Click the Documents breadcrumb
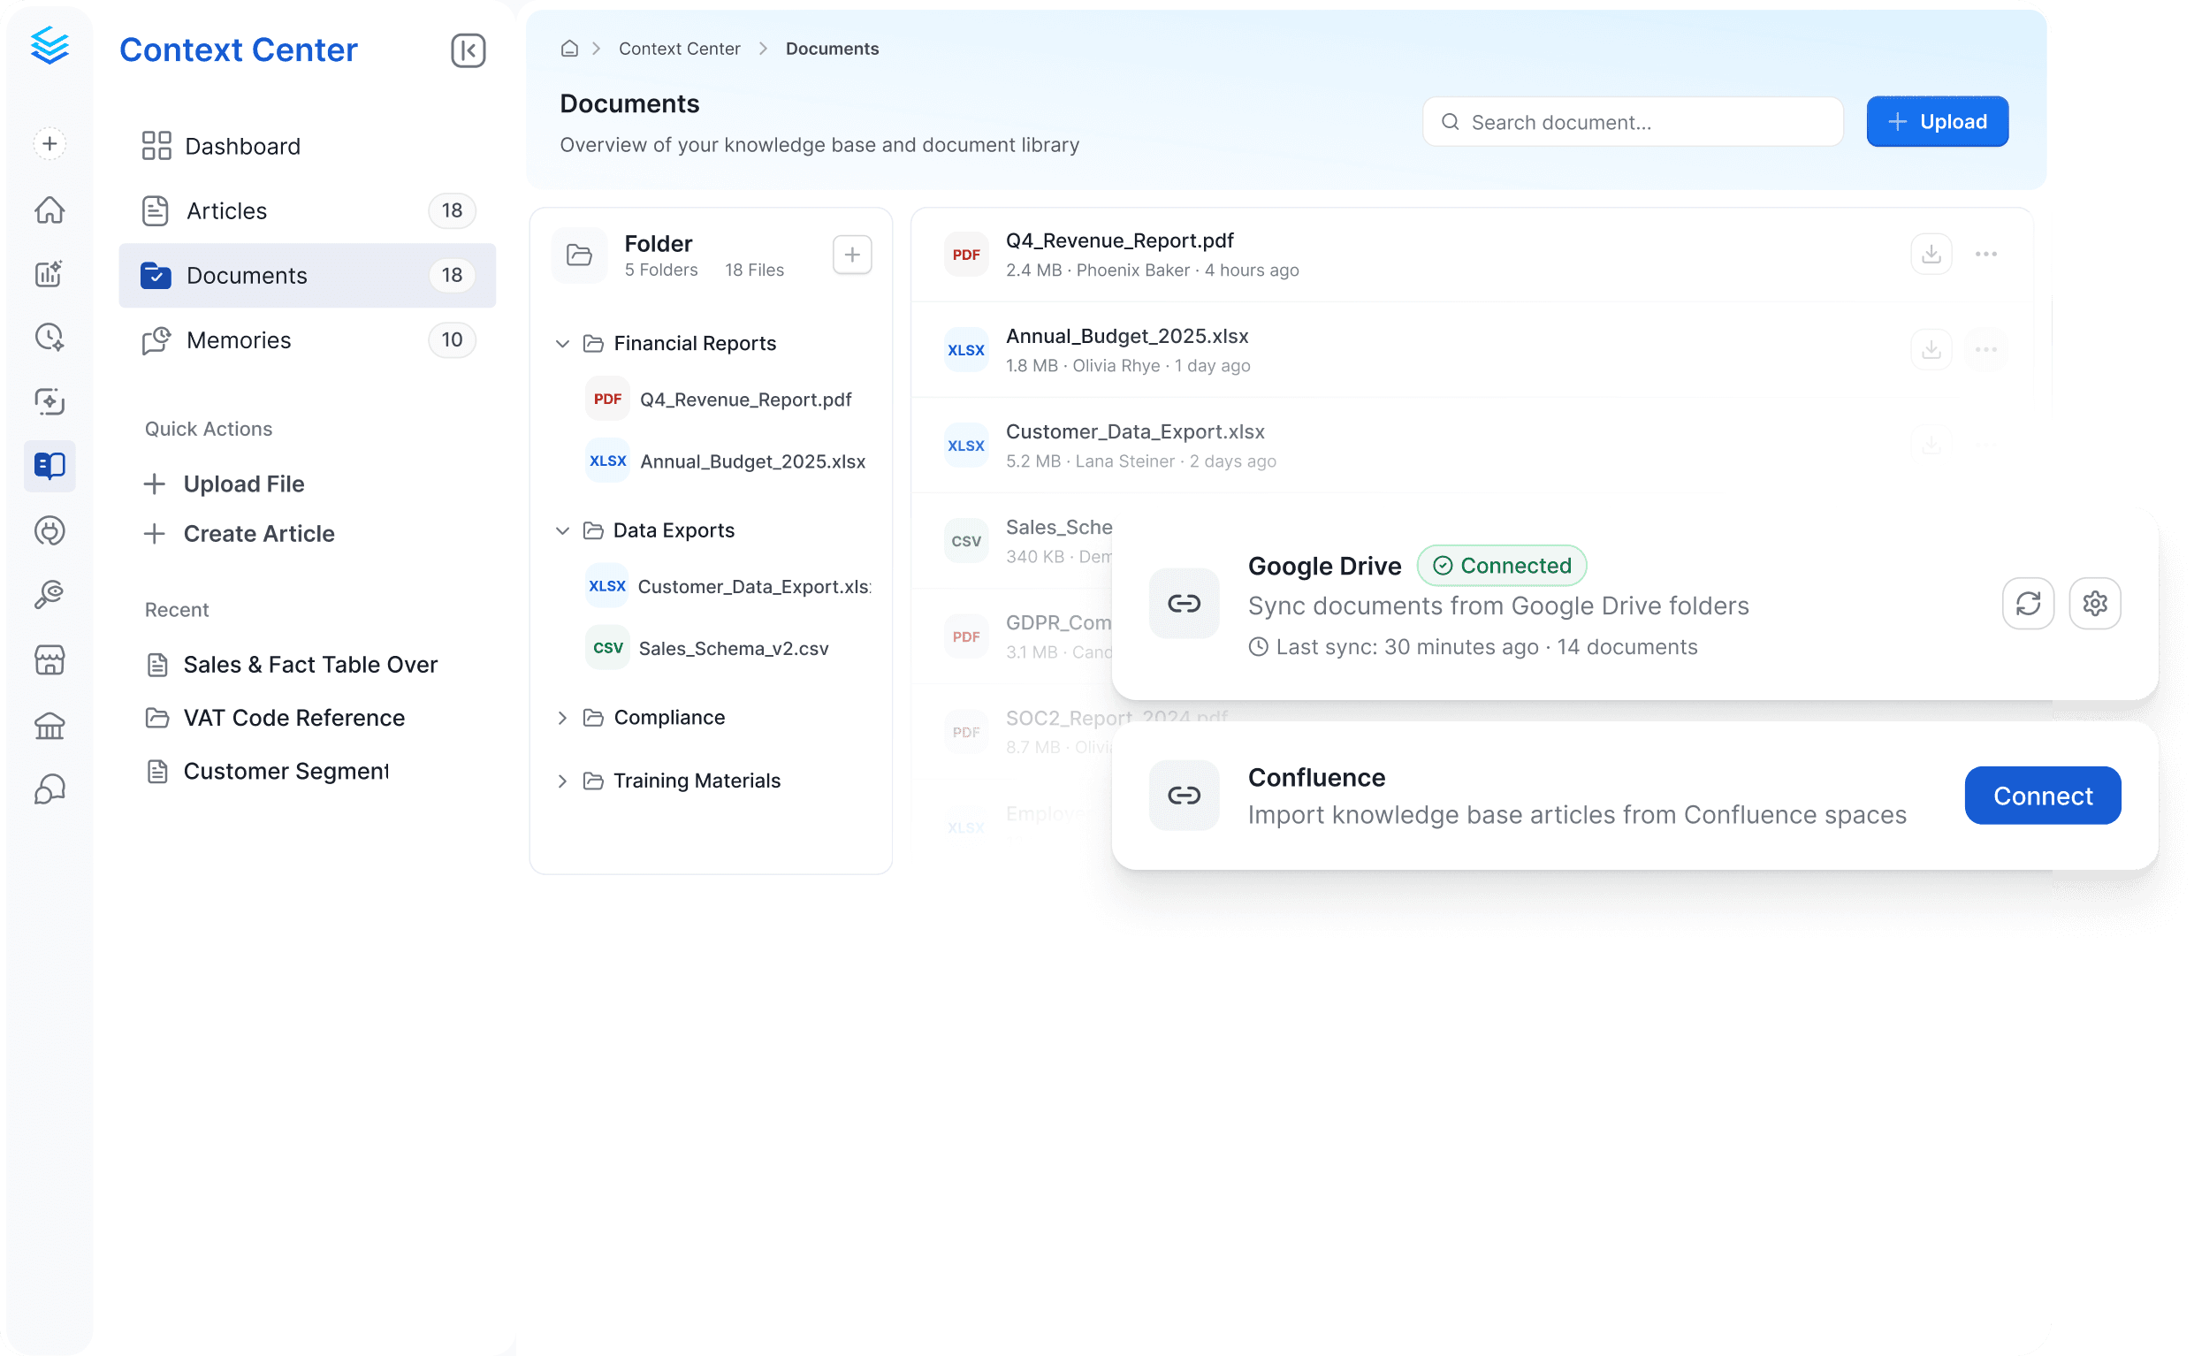This screenshot has height=1356, width=2194. pyautogui.click(x=832, y=49)
